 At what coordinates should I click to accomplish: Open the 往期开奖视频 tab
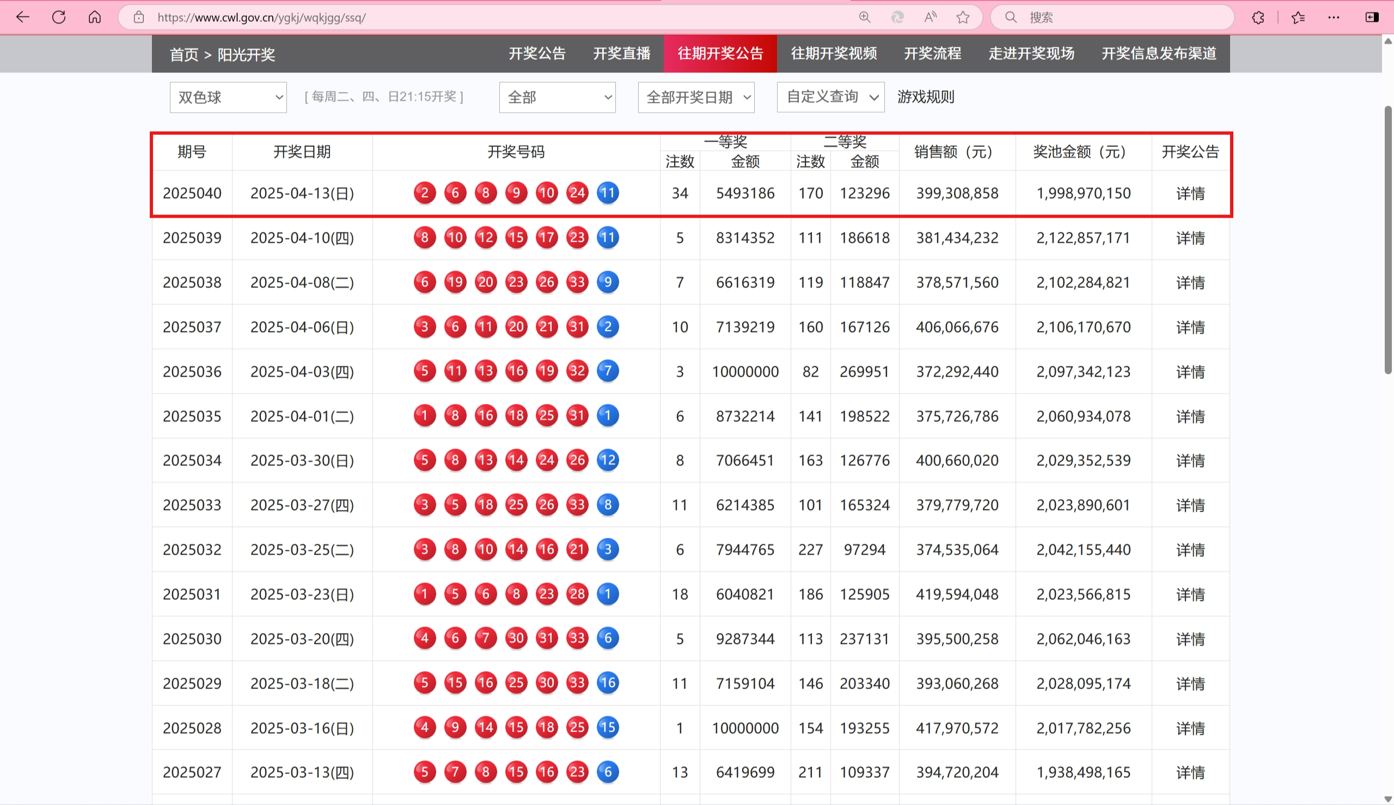click(x=834, y=54)
